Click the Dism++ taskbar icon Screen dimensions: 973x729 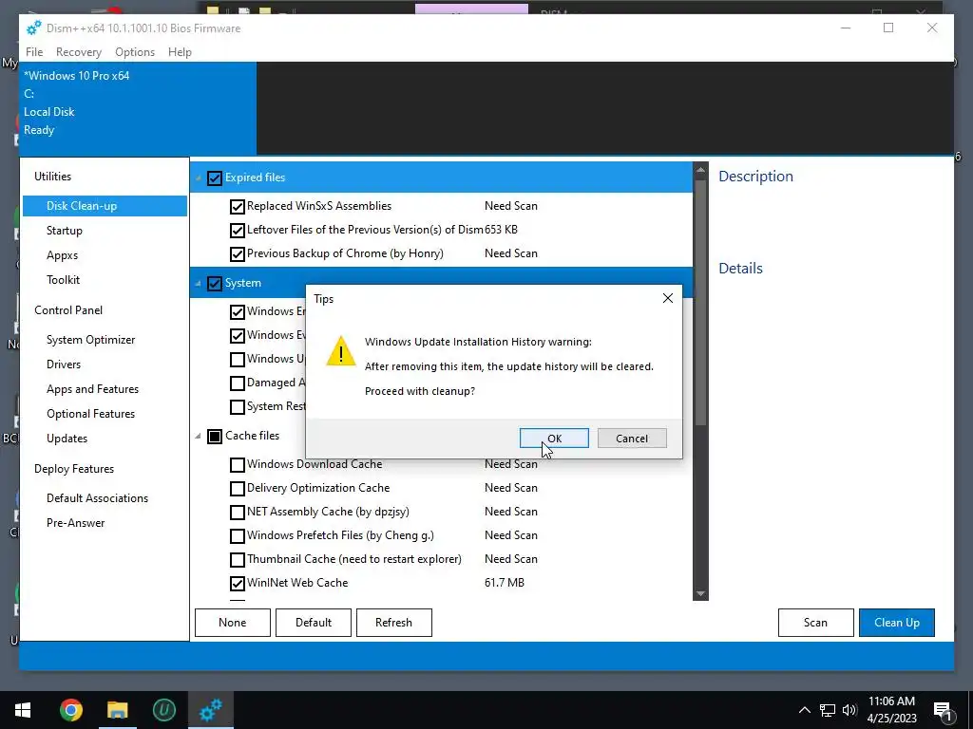[x=210, y=710]
